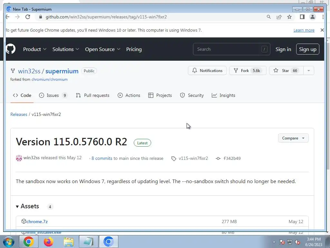
Task: Open the notepad app in the taskbar
Action: [x=89, y=242]
